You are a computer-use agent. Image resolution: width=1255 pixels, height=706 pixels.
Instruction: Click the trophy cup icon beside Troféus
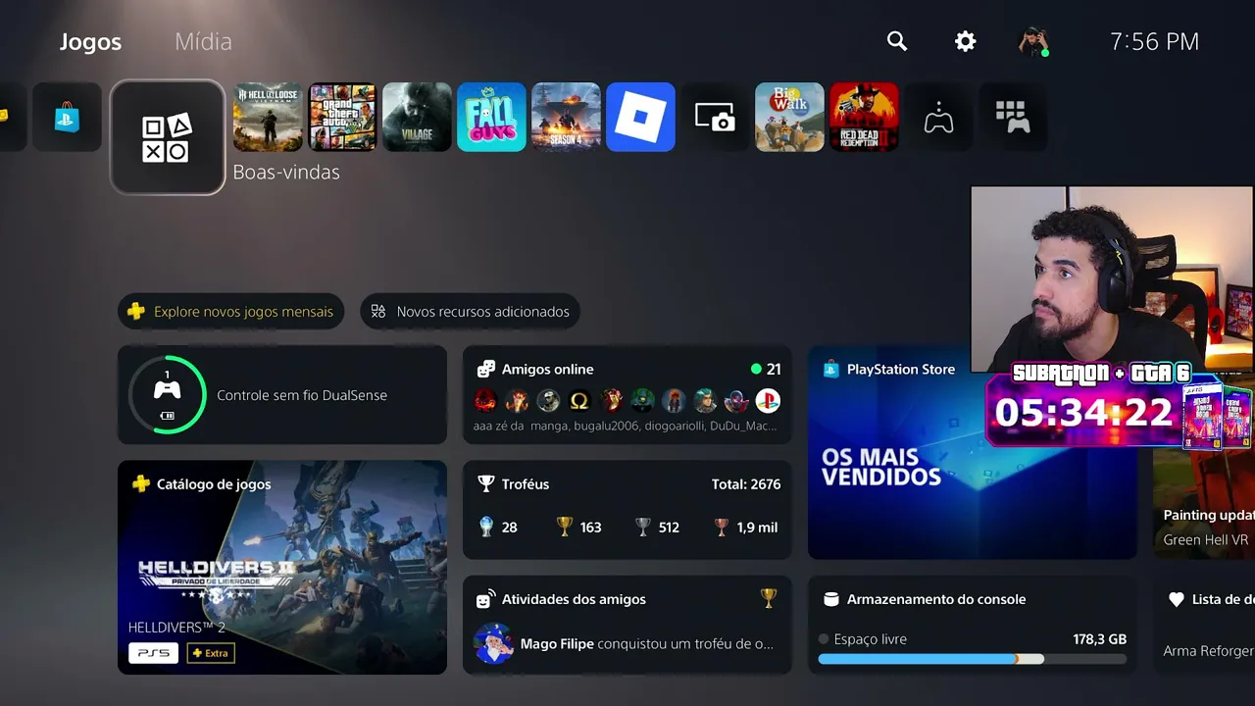[x=485, y=484]
